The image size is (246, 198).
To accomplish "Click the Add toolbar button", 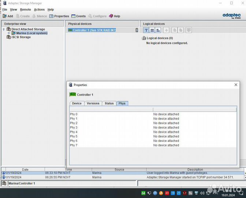I will pyautogui.click(x=8, y=16).
